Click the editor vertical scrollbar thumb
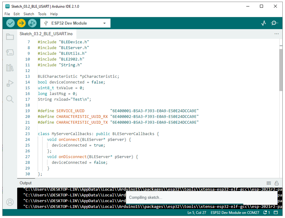This screenshot has width=285, height=218. 281,70
